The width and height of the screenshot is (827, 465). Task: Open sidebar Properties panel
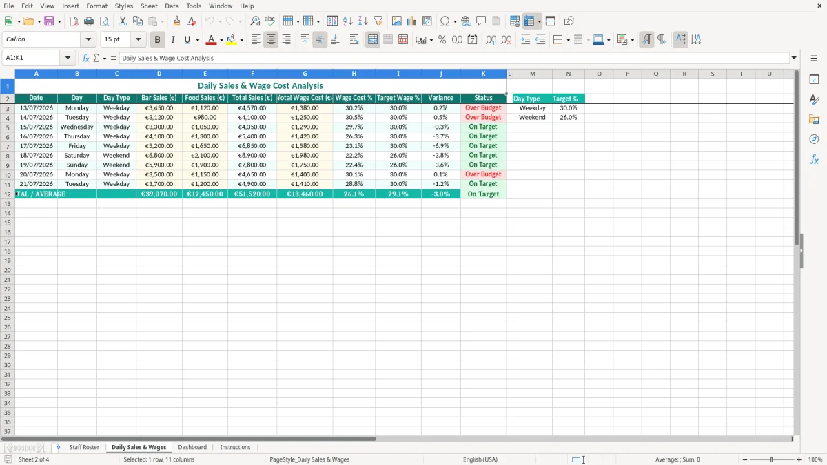pos(814,80)
